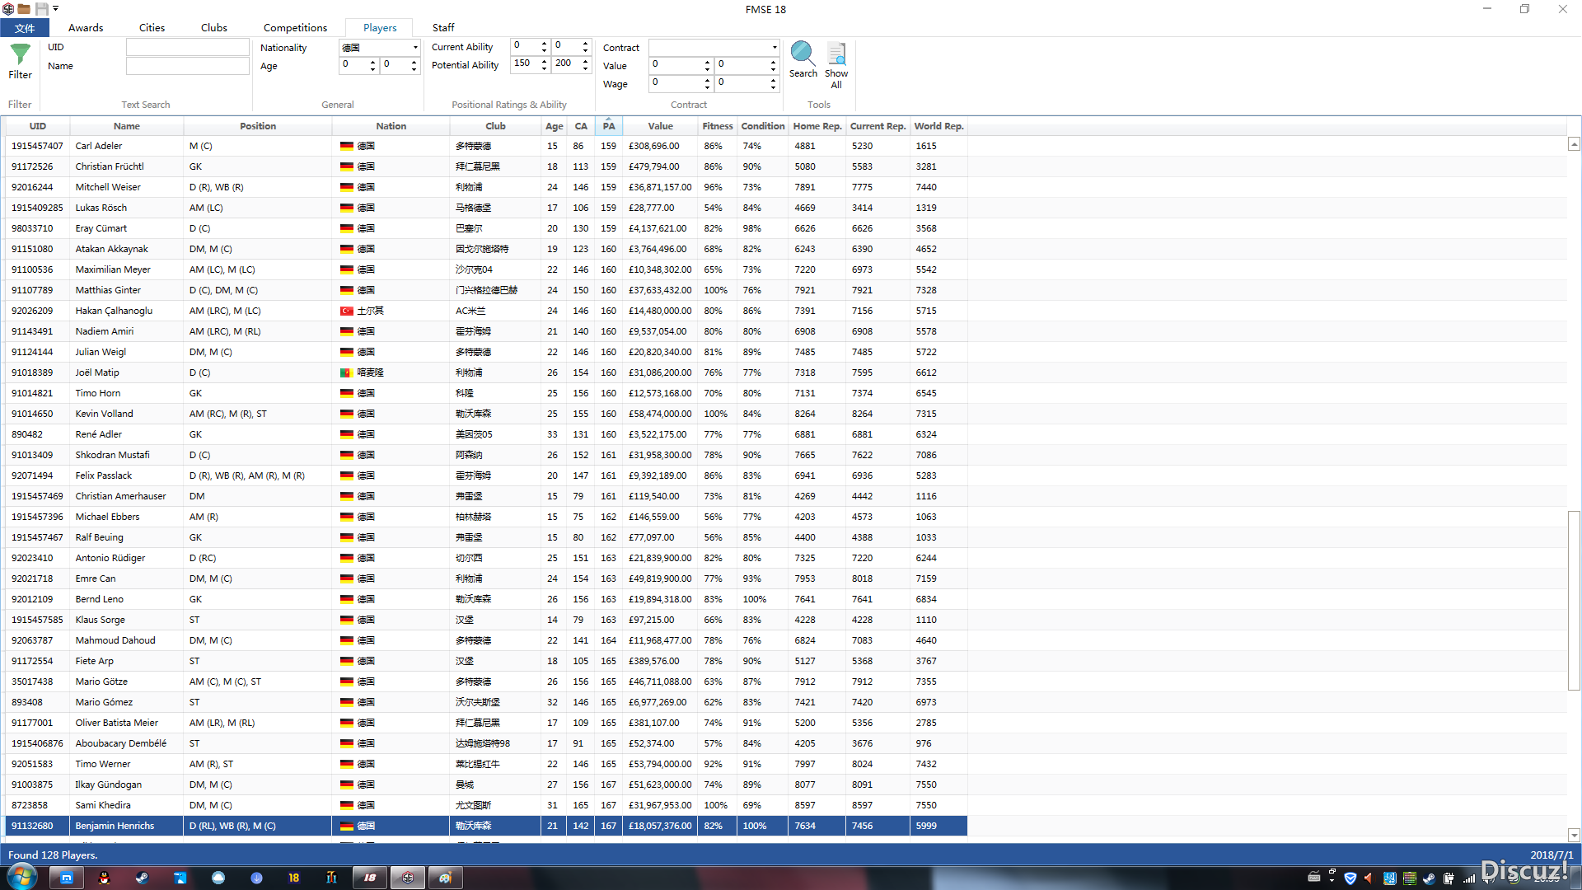Switch to the Cities tab
1582x890 pixels.
(152, 27)
